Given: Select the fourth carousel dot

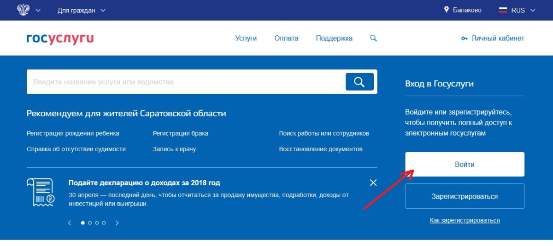Looking at the screenshot, I should click(x=104, y=223).
